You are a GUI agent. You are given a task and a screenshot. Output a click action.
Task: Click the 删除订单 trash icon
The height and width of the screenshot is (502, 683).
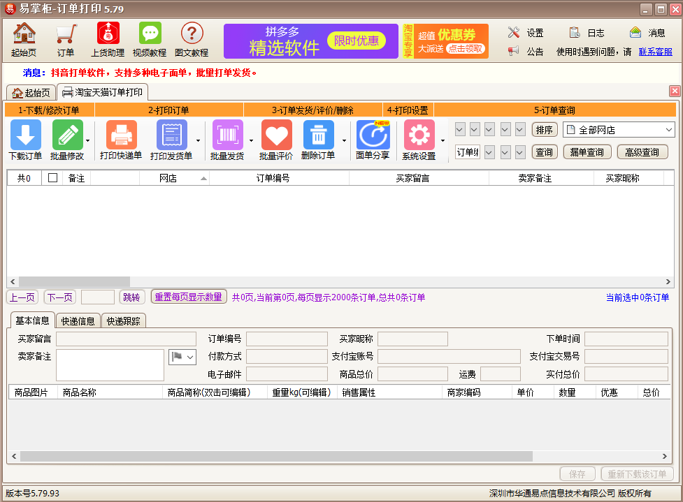[318, 135]
